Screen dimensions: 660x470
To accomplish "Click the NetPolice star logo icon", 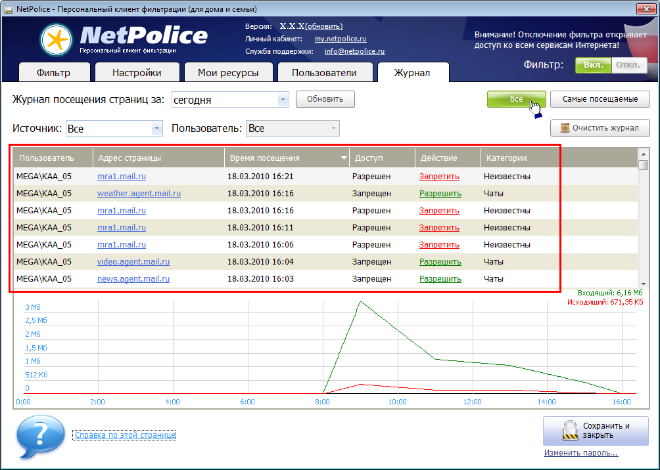I will pyautogui.click(x=57, y=40).
